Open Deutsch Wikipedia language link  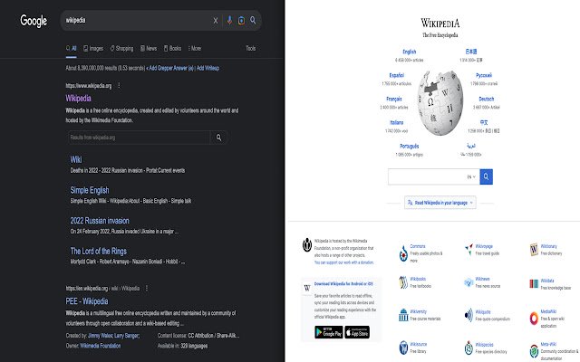tap(487, 99)
